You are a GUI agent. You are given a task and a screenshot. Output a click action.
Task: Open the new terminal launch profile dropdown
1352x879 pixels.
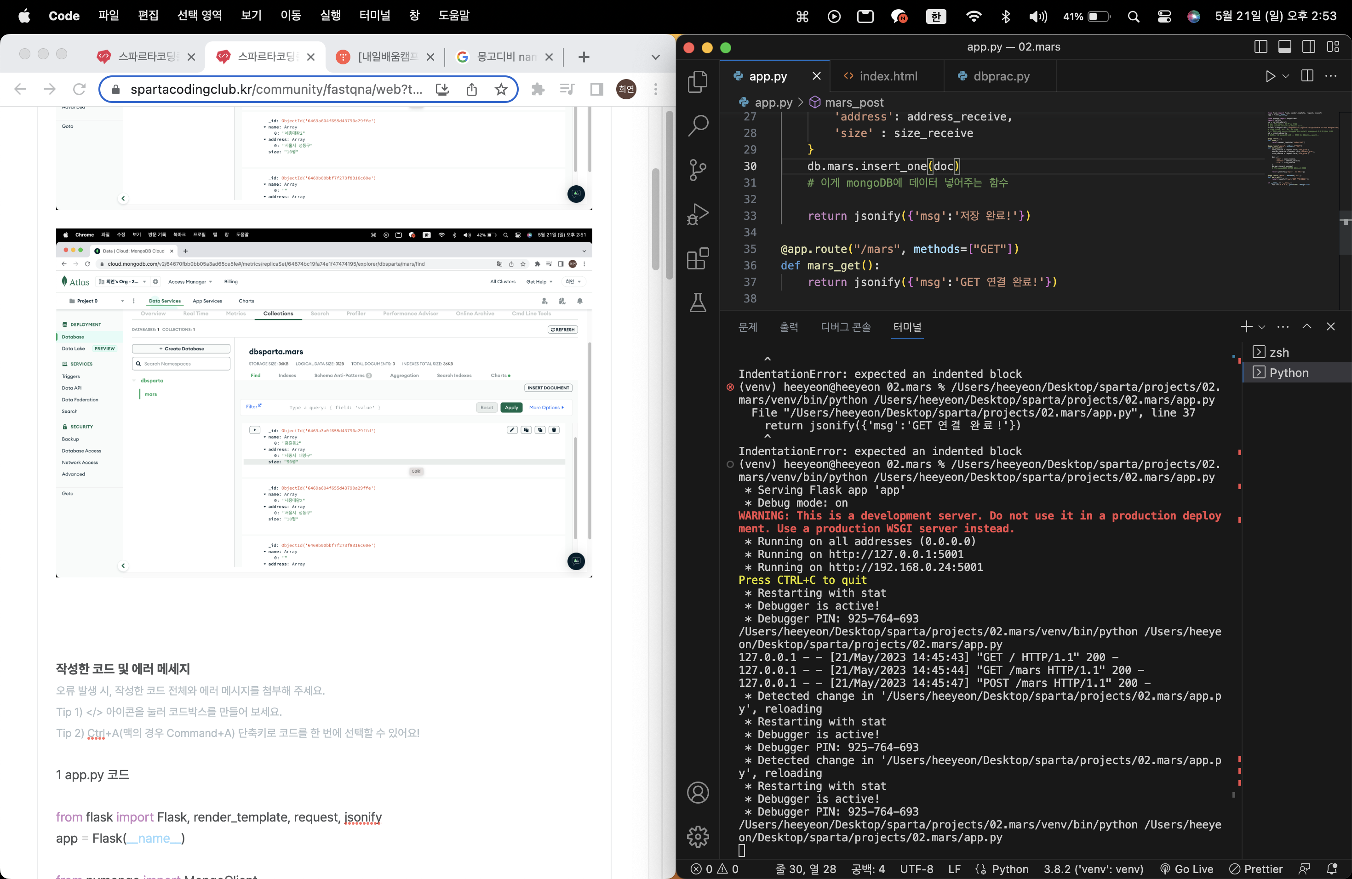1262,326
